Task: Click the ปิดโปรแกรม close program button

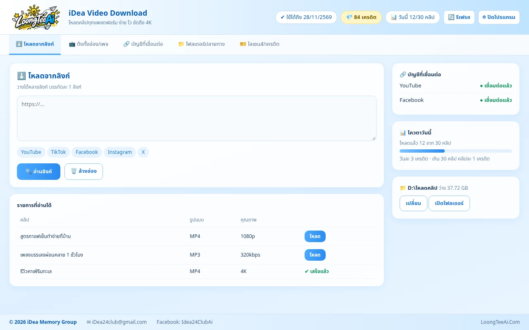Action: (x=499, y=17)
